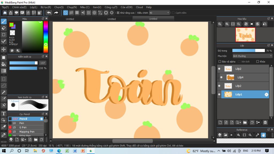274x154 pixels.
Task: Click the foreground green color swatch
Action: (x=11, y=25)
